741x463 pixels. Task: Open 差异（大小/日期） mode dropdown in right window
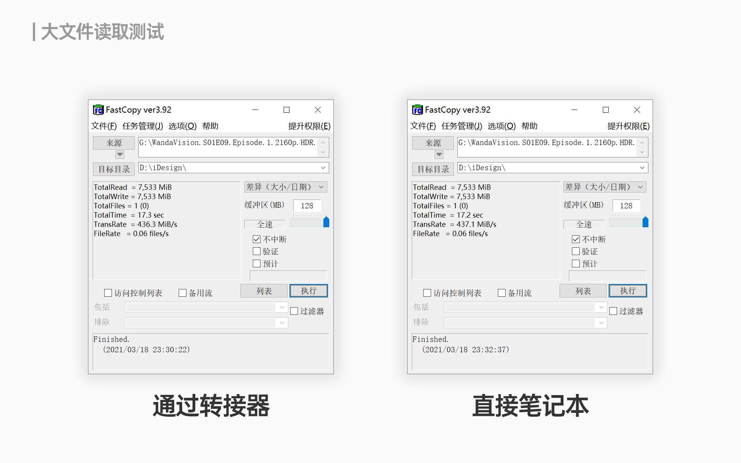point(604,187)
